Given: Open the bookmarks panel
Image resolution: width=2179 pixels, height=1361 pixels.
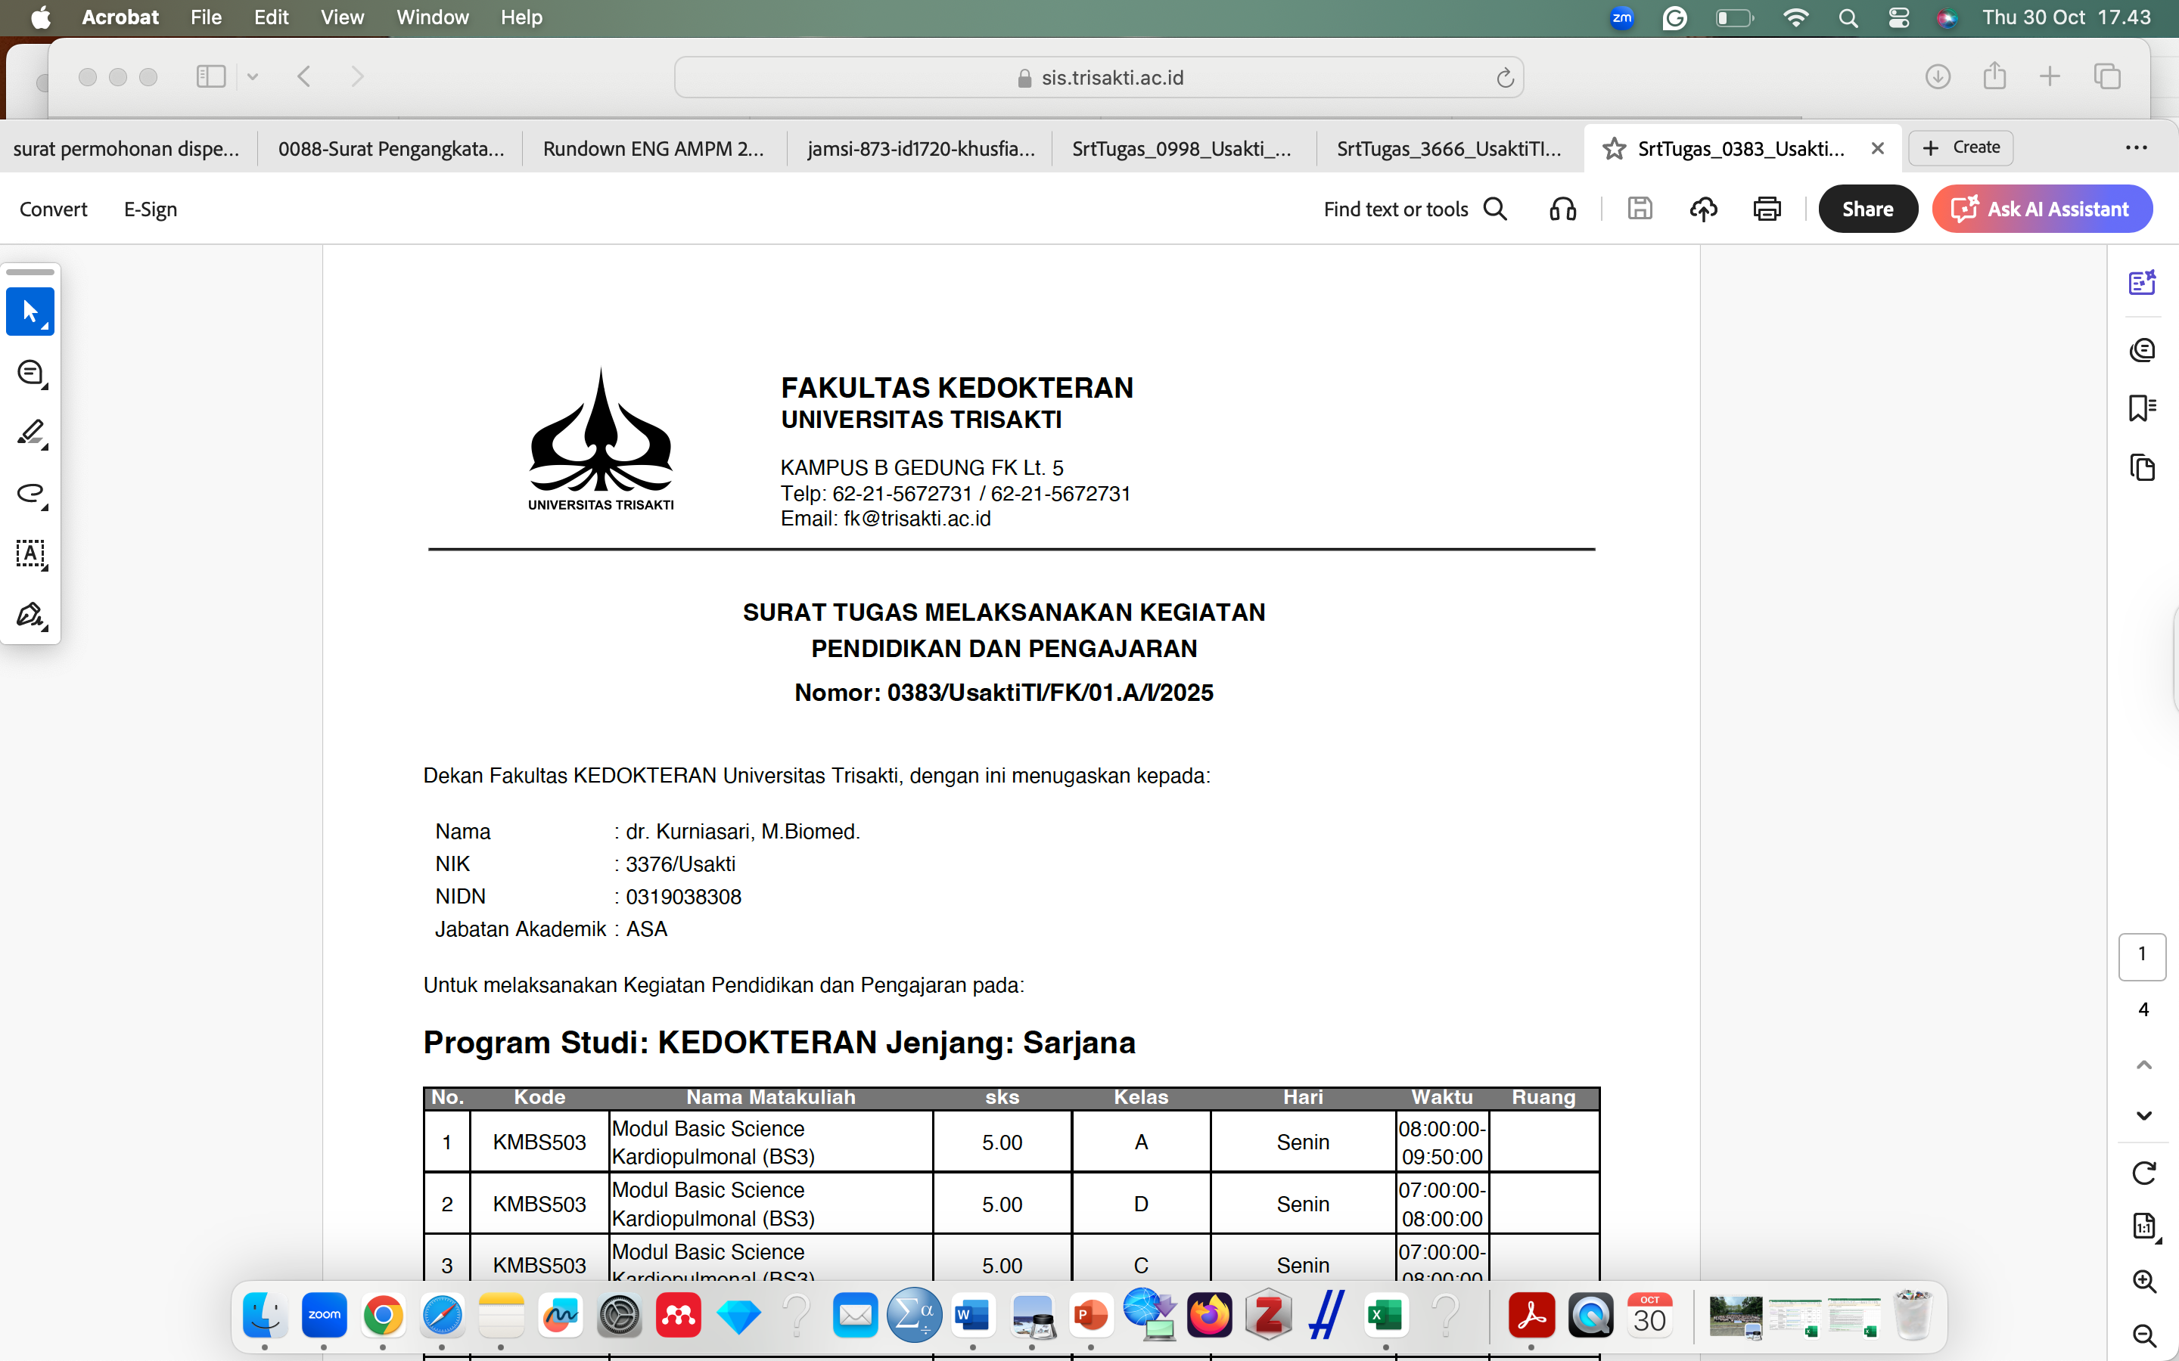Looking at the screenshot, I should [x=2142, y=408].
